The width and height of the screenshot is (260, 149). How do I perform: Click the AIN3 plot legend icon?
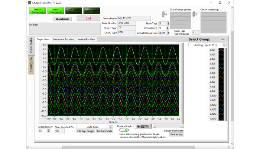(x=221, y=64)
